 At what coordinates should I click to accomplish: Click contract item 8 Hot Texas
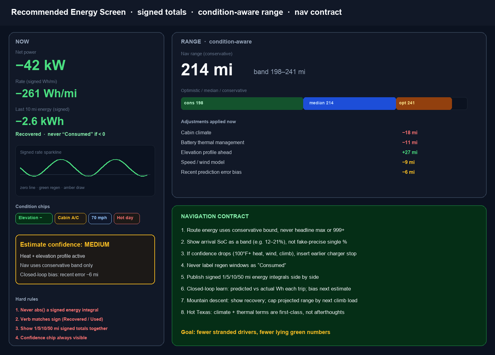coord(263,312)
